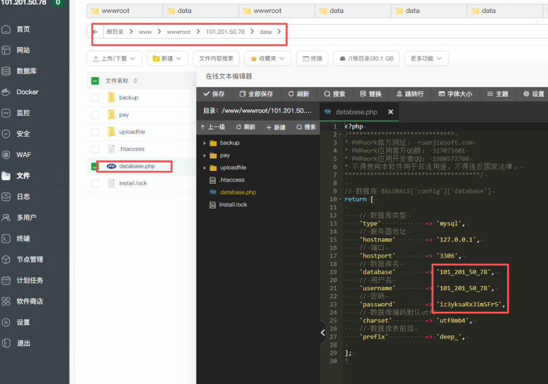Collapse the editor panel with the left arrow
The width and height of the screenshot is (548, 384).
click(x=323, y=332)
